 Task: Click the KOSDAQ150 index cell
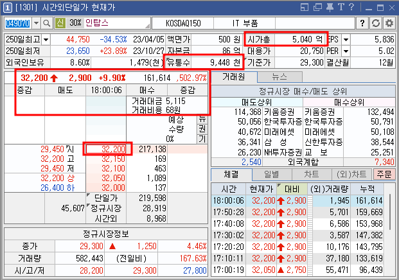[183, 23]
